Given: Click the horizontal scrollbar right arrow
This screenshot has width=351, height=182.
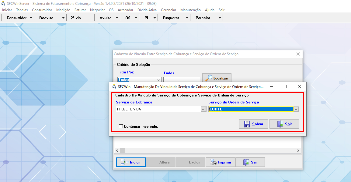Looking at the screenshot, I should click(298, 151).
